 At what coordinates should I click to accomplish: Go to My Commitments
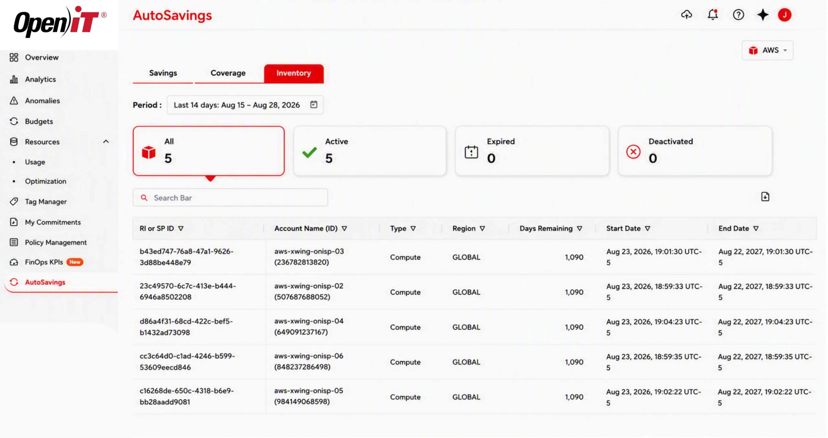[x=53, y=222]
